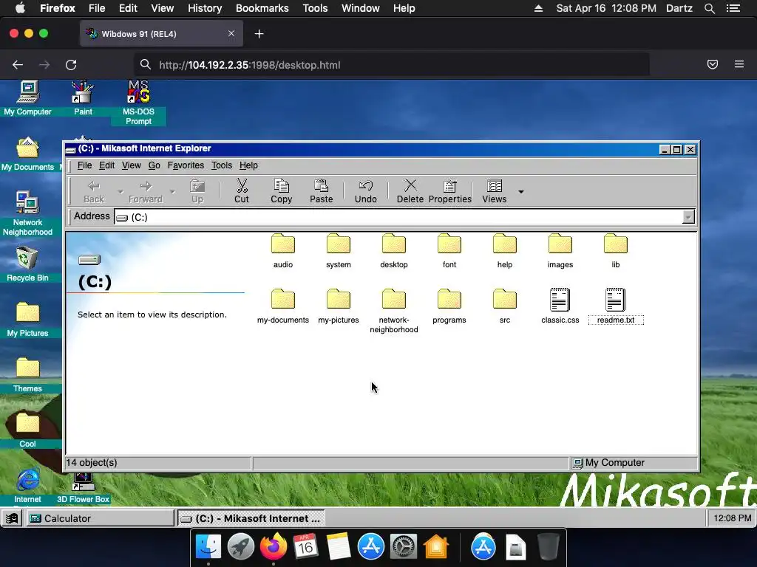Open Properties from the toolbar

450,191
